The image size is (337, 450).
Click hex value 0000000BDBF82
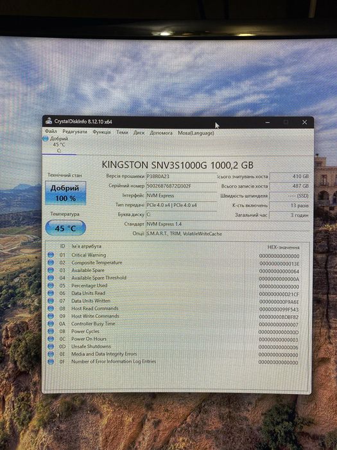279,317
